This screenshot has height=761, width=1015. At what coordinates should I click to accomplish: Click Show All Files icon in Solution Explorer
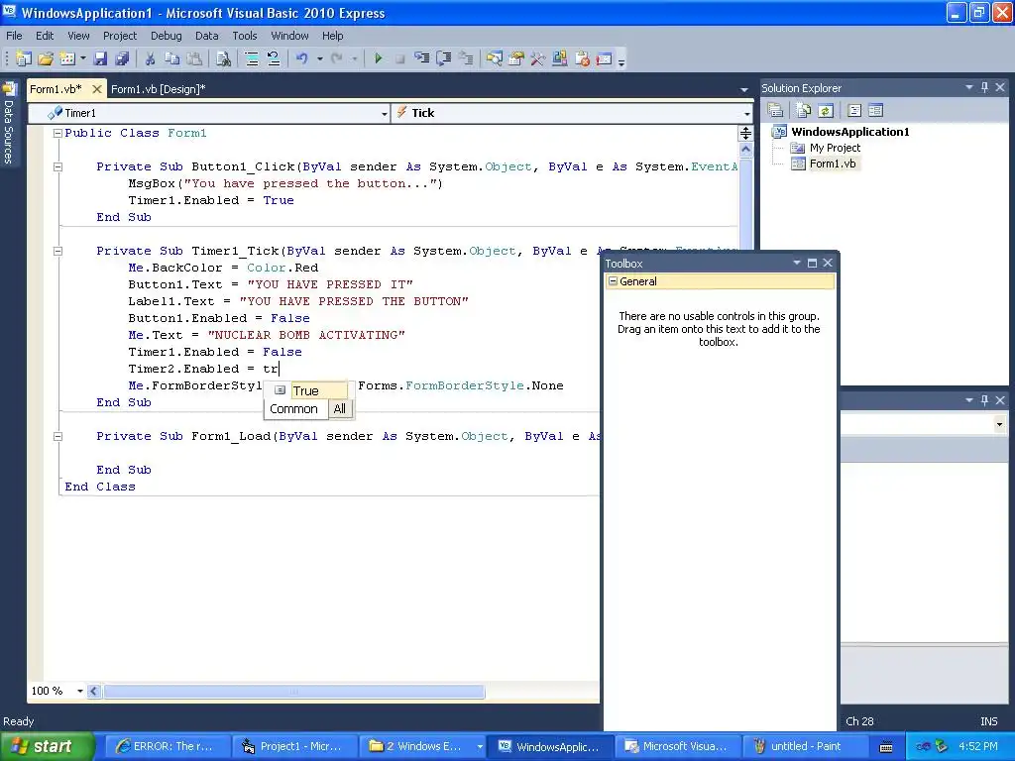click(803, 110)
